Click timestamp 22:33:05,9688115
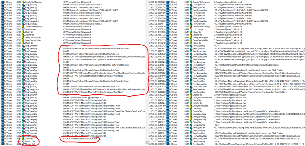Viewport: 305px width, 146px height. 158,40
